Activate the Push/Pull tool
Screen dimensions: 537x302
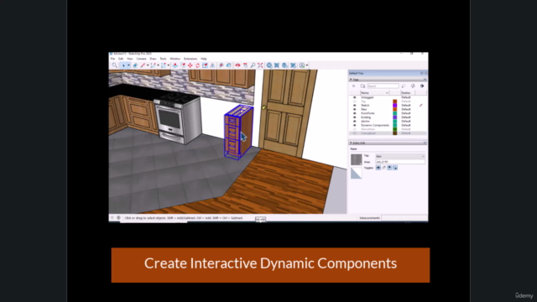tap(175, 65)
